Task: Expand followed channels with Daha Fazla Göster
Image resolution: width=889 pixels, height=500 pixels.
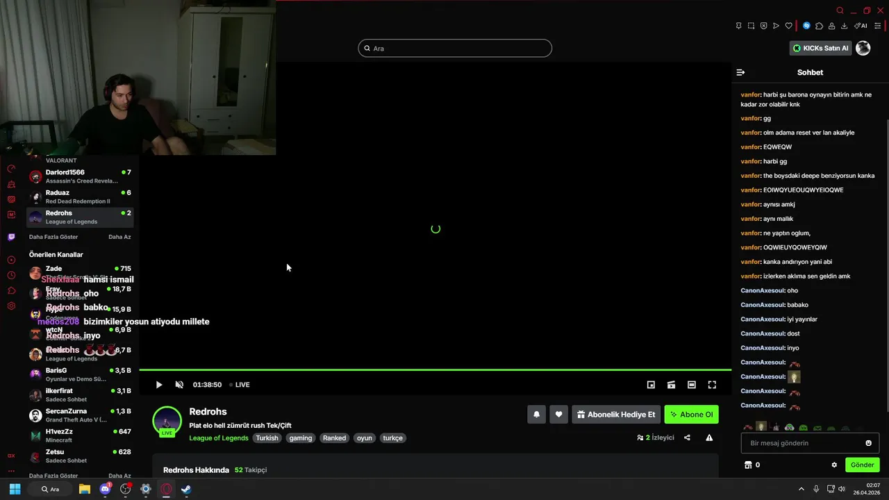Action: pyautogui.click(x=53, y=237)
